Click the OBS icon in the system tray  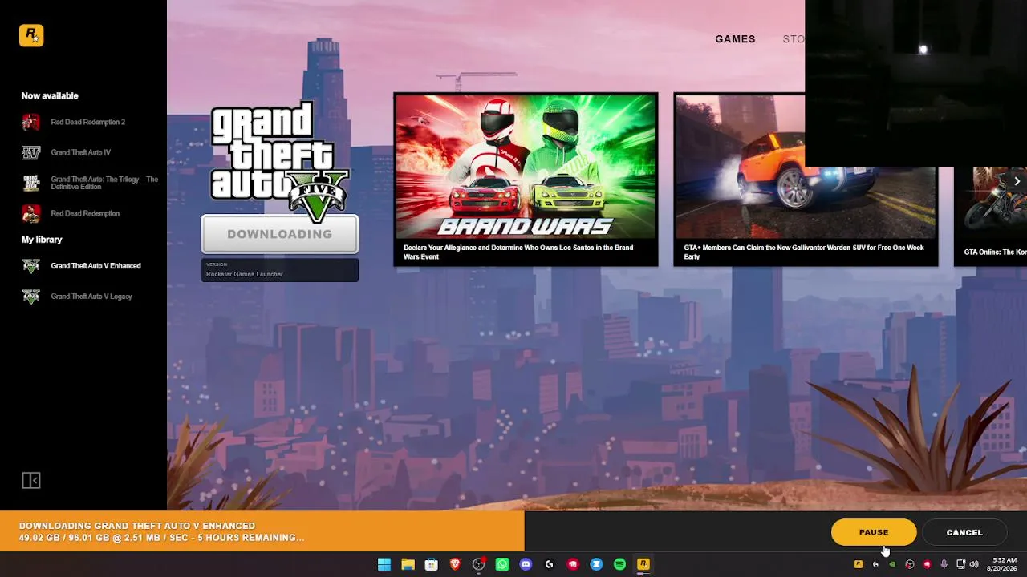pyautogui.click(x=910, y=564)
